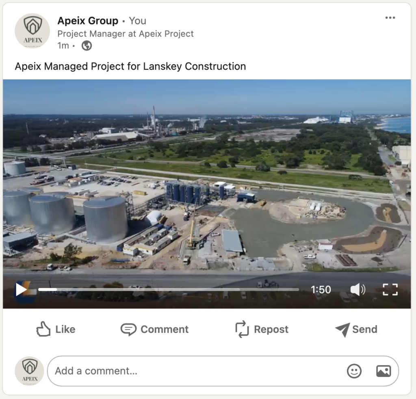
Task: Open the Apeix Group profile name link
Action: [88, 21]
